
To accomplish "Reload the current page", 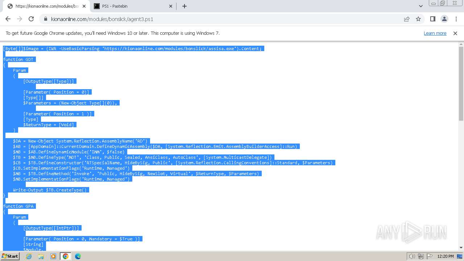I will (x=31, y=19).
